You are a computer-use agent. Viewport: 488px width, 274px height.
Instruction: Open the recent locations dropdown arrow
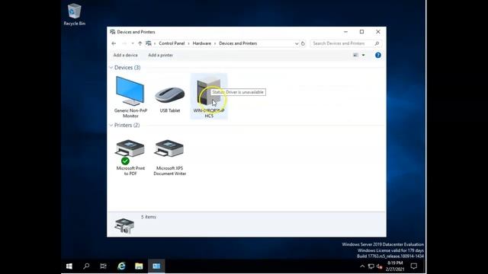133,43
